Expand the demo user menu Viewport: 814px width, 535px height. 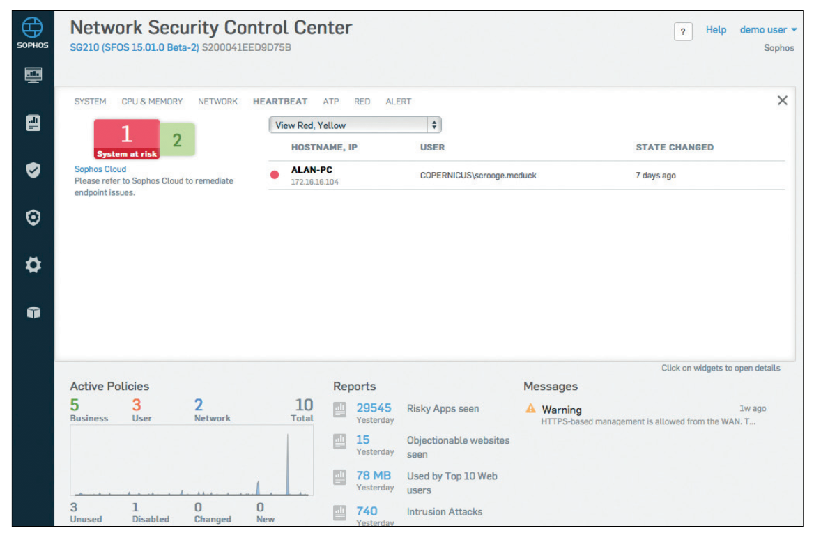768,30
